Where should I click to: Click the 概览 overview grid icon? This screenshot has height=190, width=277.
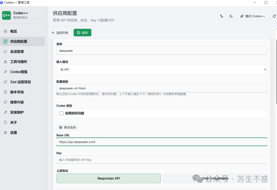coord(5,31)
